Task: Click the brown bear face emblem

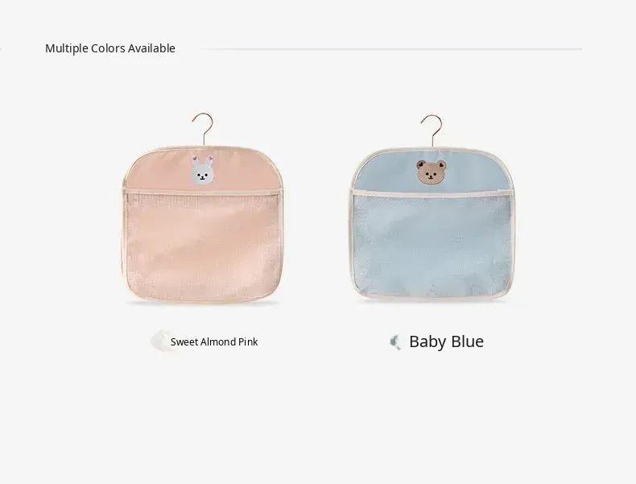Action: tap(432, 172)
